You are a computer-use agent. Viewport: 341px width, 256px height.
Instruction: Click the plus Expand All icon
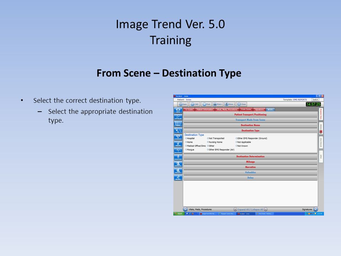coord(235,209)
